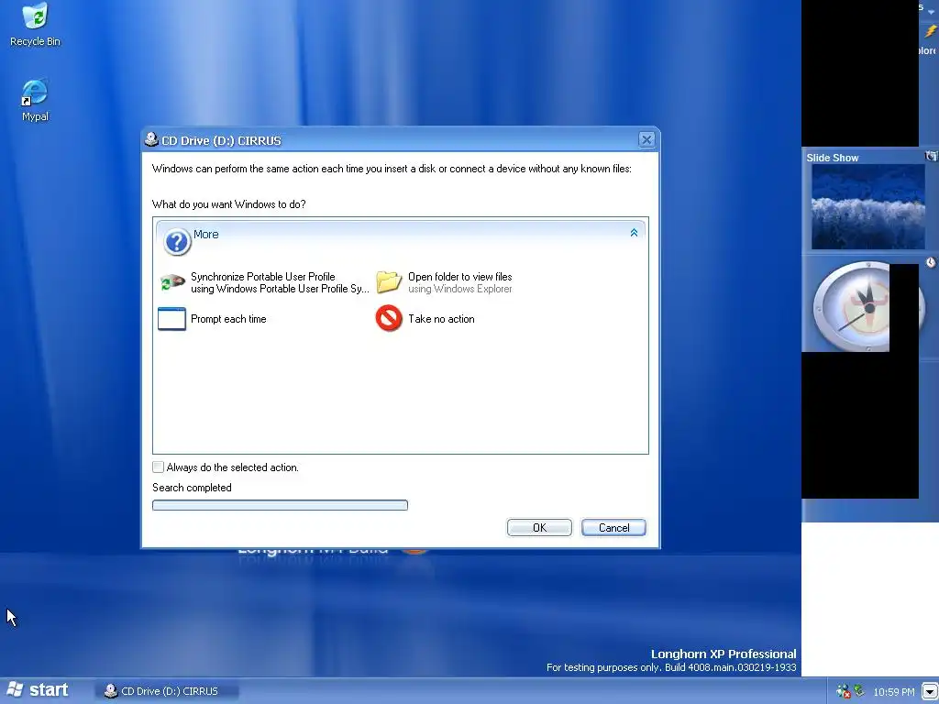Click the red Take no action icon
This screenshot has height=704, width=939.
tap(389, 318)
